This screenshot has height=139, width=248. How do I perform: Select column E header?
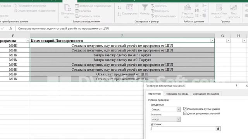click(x=13, y=36)
